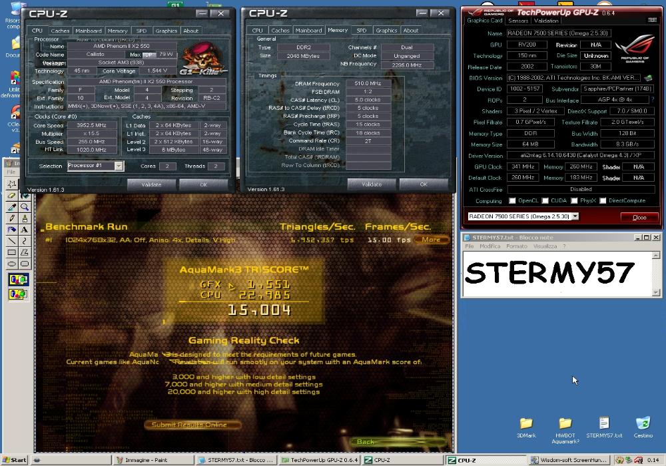
Task: Select the Magnifier tool in Paint
Action: [25, 207]
